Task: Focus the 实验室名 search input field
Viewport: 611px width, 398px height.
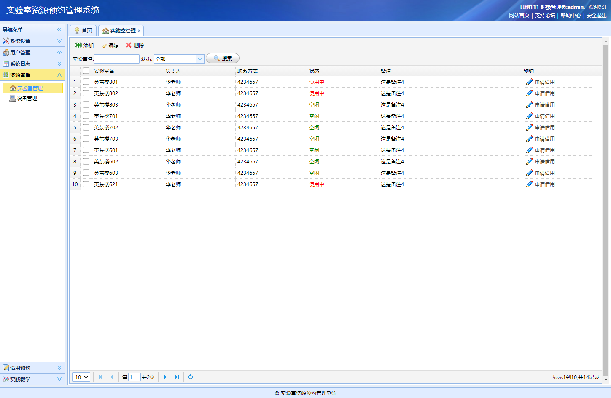Action: [x=117, y=59]
